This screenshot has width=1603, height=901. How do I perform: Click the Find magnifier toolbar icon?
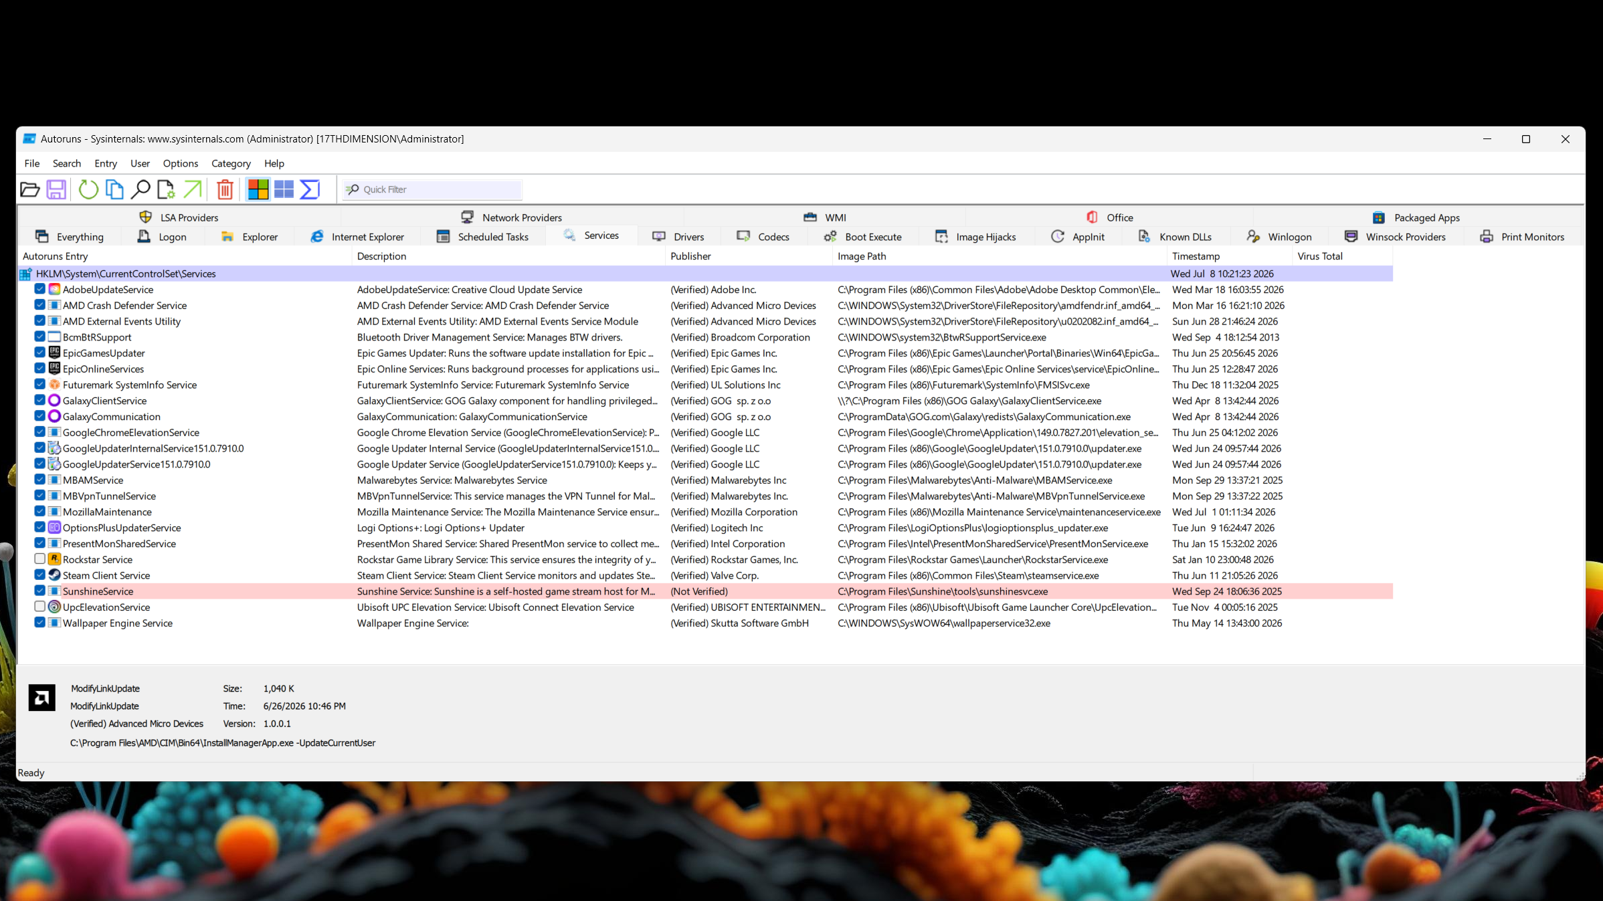[x=140, y=190]
